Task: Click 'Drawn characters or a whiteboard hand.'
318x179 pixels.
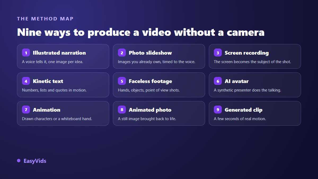Action: coord(57,119)
